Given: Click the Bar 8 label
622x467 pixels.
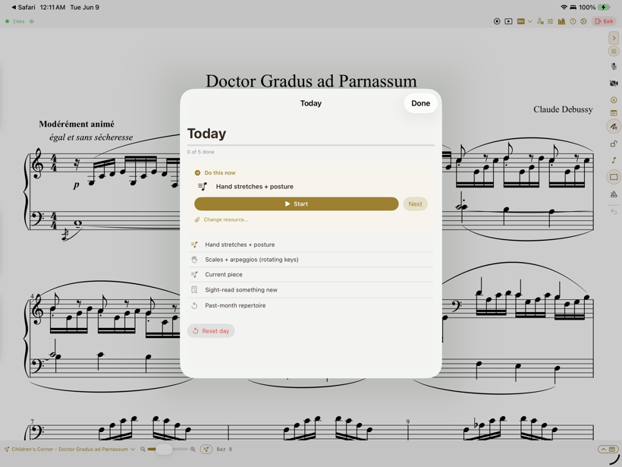Looking at the screenshot, I should [x=224, y=449].
